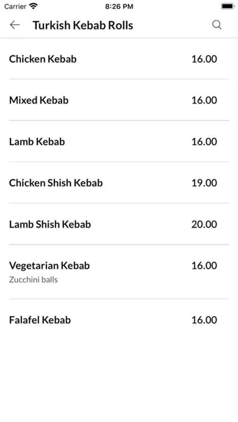Tap the 16.00 price of Chicken Kebab
Image resolution: width=238 pixels, height=422 pixels.
(x=204, y=59)
